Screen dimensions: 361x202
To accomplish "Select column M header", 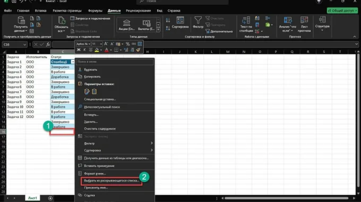I will [228, 52].
